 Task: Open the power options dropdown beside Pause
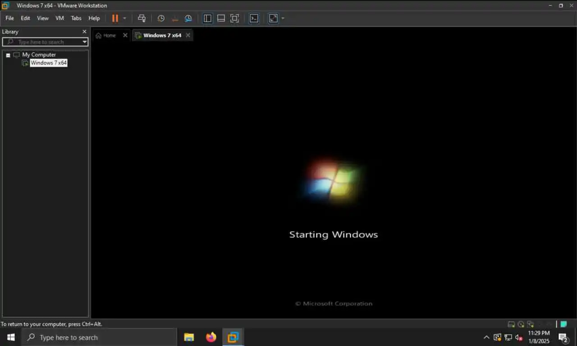[x=125, y=18]
